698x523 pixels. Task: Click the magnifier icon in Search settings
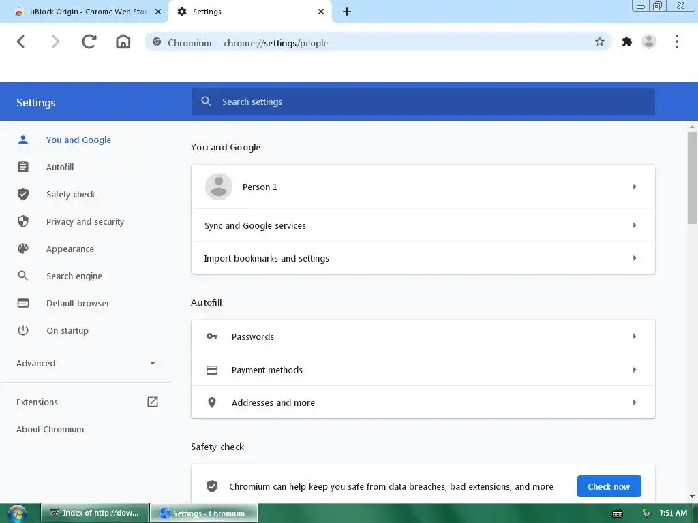click(x=206, y=101)
